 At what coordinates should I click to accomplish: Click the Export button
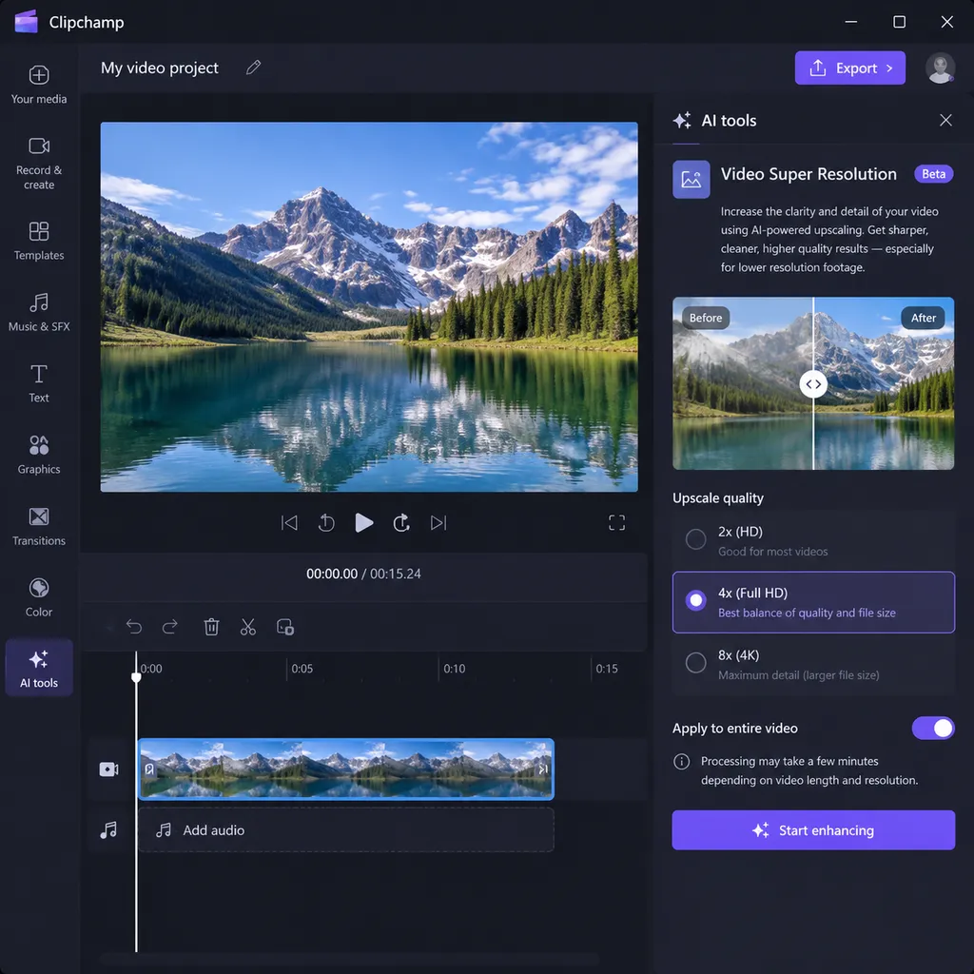[849, 68]
